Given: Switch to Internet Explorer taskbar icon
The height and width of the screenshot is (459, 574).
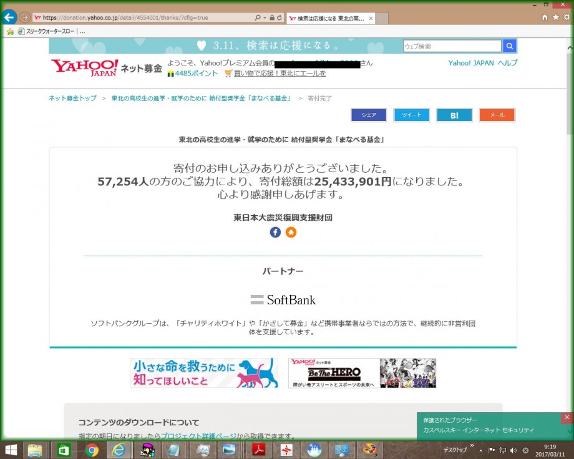Looking at the screenshot, I should click(118, 450).
